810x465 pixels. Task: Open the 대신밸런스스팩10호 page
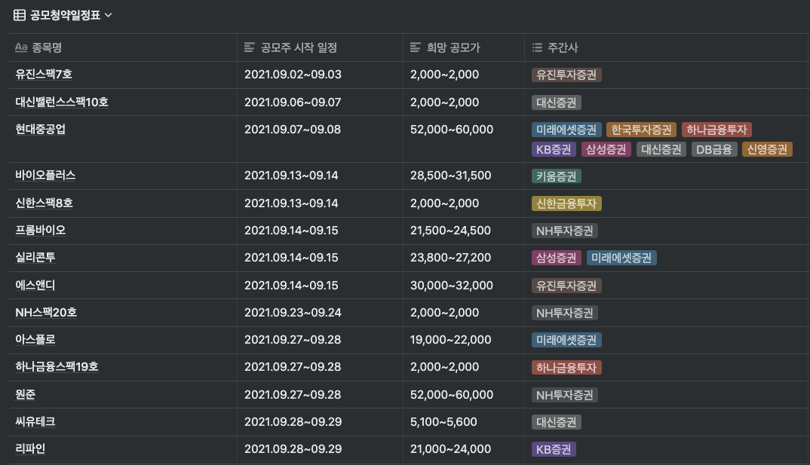62,102
